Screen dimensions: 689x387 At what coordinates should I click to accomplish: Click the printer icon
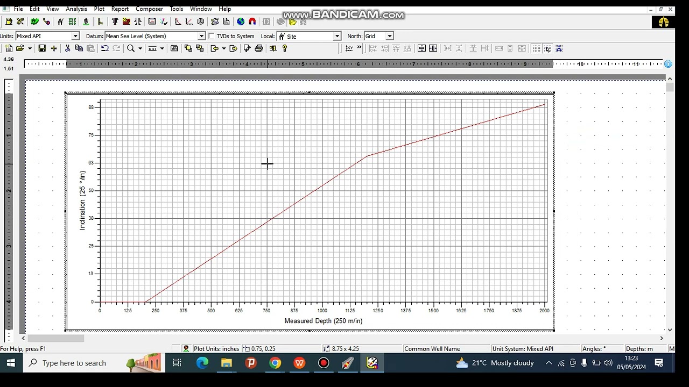(259, 48)
